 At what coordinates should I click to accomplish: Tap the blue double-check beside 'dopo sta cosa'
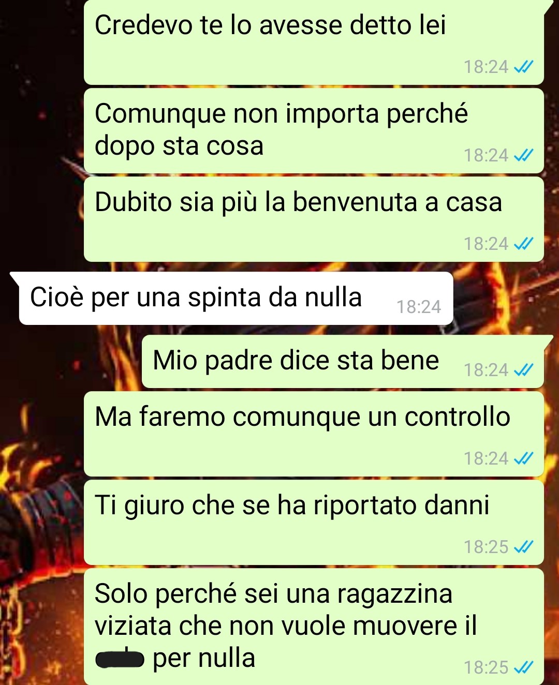523,155
